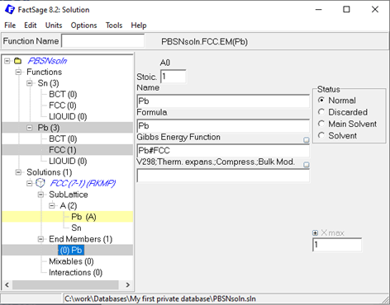390x305 pixels.
Task: Select the Discarded status radio button
Action: click(321, 112)
